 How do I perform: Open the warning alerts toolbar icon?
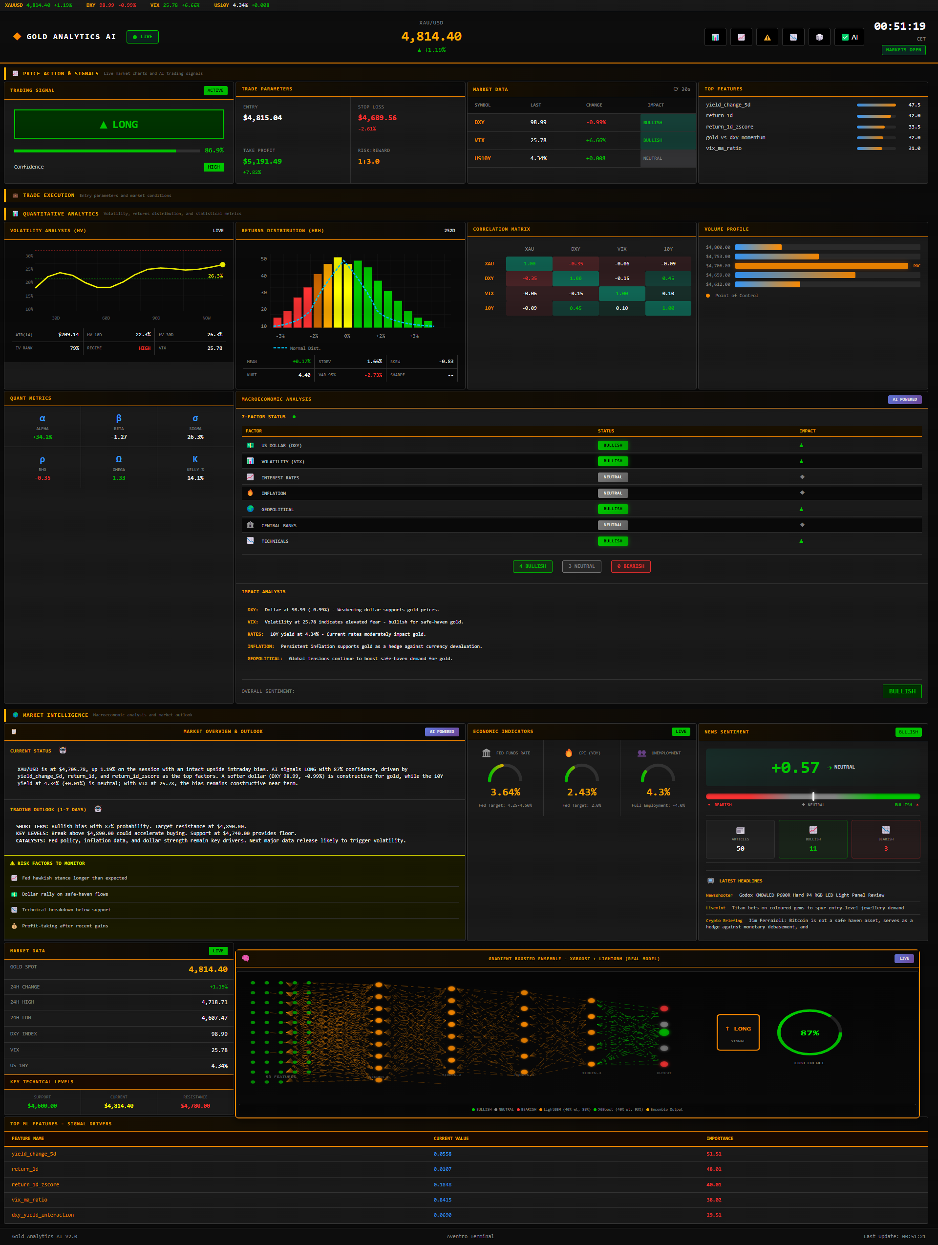click(x=767, y=37)
